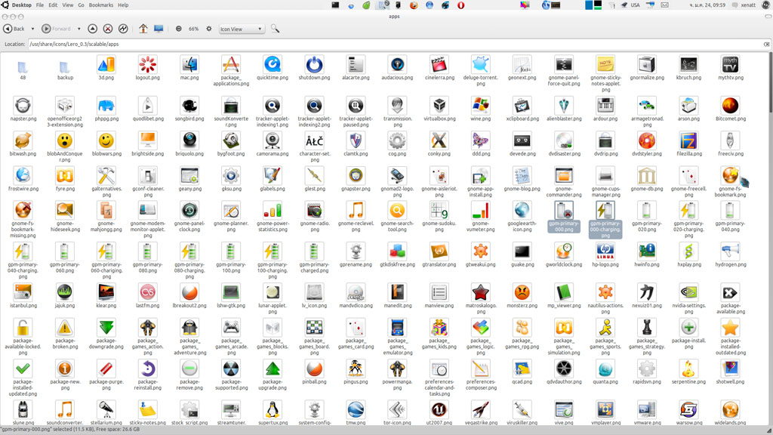Open the Forward history dropdown arrow
Viewport: 773px width, 435px height.
point(79,29)
